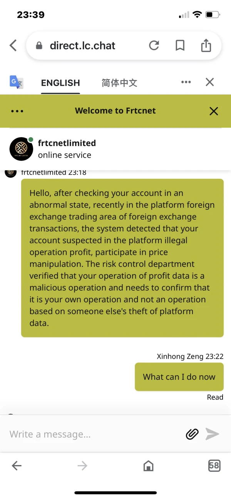Go back using bottom toolbar arrow
The height and width of the screenshot is (499, 231).
click(x=17, y=466)
